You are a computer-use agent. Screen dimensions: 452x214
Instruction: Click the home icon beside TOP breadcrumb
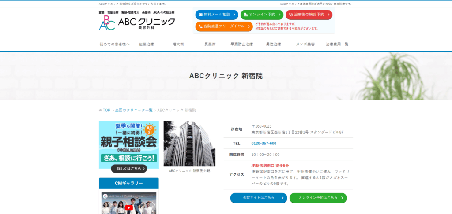(x=100, y=110)
